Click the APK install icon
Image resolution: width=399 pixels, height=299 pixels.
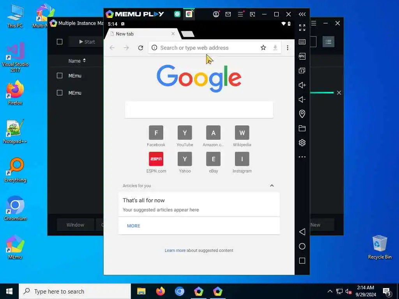[x=302, y=56]
